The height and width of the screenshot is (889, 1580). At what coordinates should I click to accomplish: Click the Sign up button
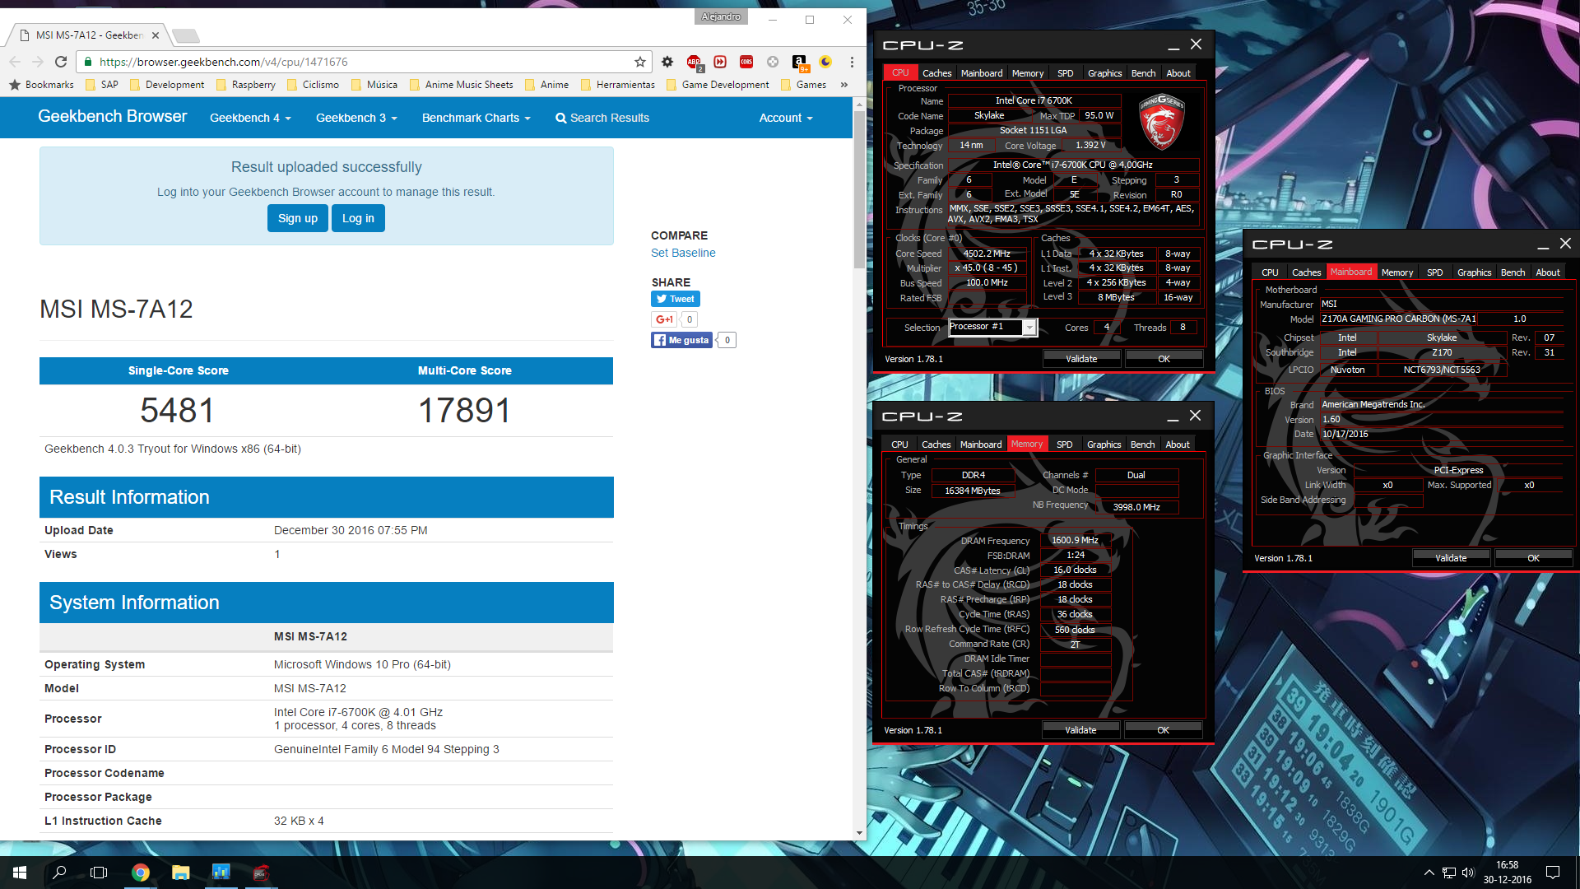(x=297, y=218)
